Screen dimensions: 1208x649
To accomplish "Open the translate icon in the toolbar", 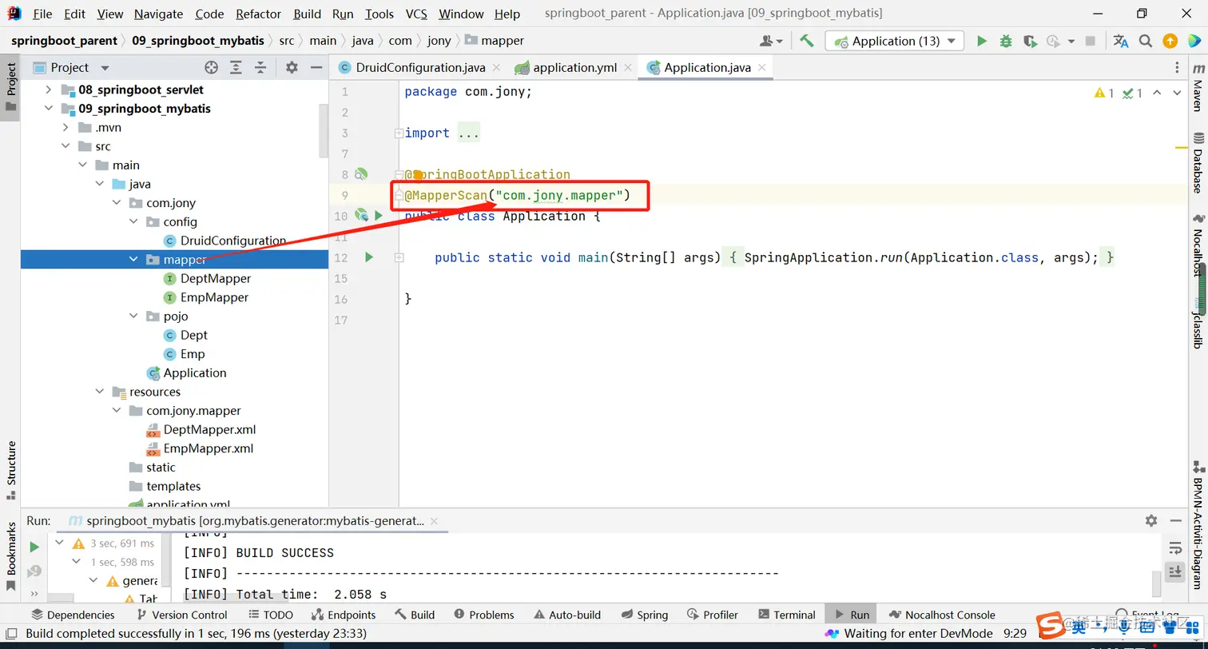I will click(1121, 41).
